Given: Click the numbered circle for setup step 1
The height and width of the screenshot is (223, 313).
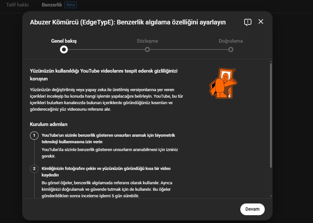Looking at the screenshot, I should 34,136.
